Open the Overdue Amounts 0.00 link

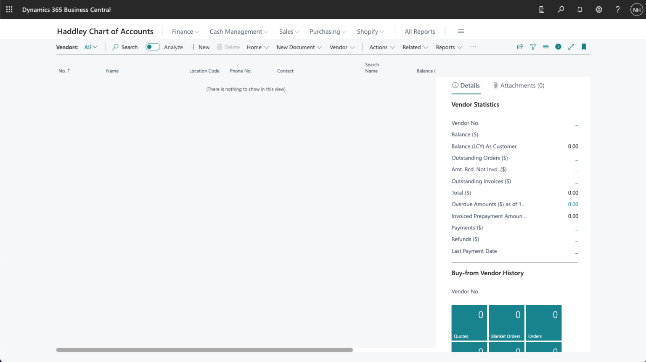[573, 205]
